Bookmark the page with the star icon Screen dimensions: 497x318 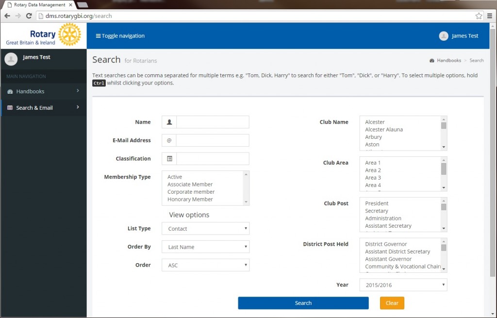coord(479,16)
